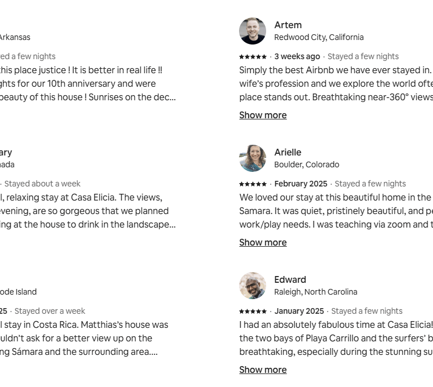Click the Boulder, Colorado location text
The height and width of the screenshot is (387, 433).
pyautogui.click(x=306, y=164)
